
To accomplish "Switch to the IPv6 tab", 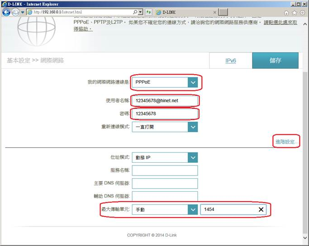I will (x=231, y=61).
